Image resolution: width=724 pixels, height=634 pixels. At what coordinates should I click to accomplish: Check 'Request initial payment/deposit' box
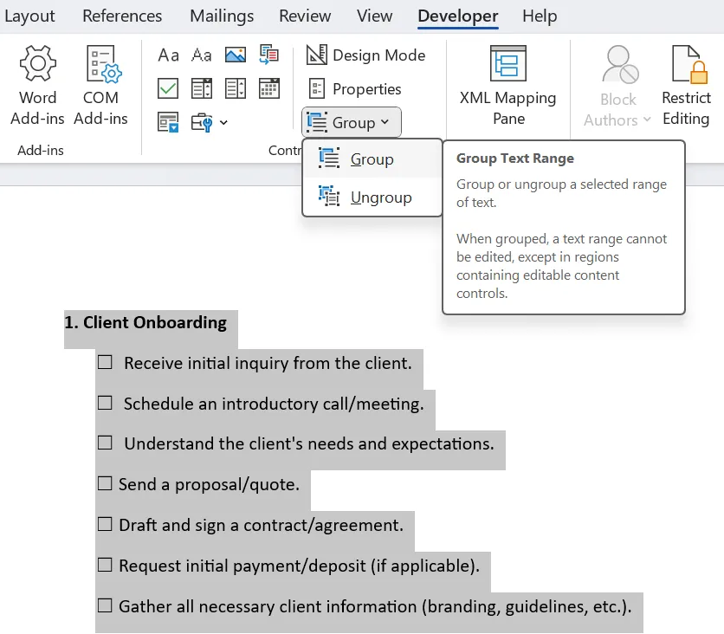105,565
